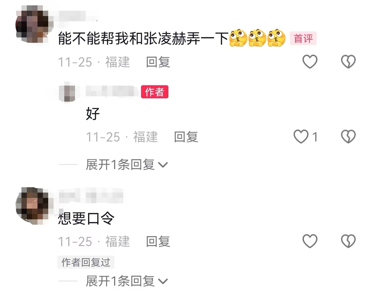375x296 pixels.
Task: Tap broken heart on 想要口令 comment
Action: click(x=348, y=241)
